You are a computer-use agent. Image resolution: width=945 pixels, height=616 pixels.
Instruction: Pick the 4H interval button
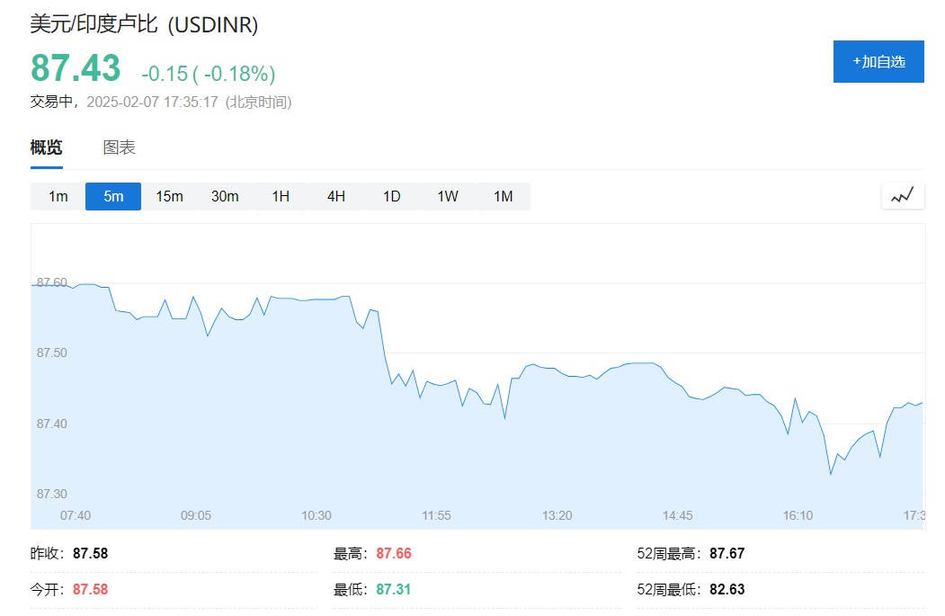[x=336, y=196]
